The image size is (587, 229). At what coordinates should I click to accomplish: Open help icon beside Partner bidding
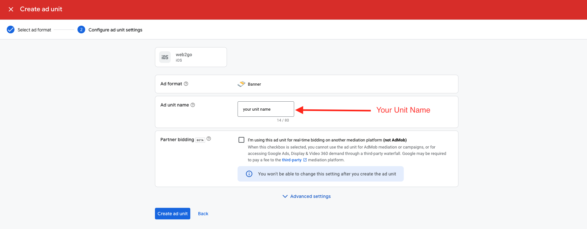(209, 139)
